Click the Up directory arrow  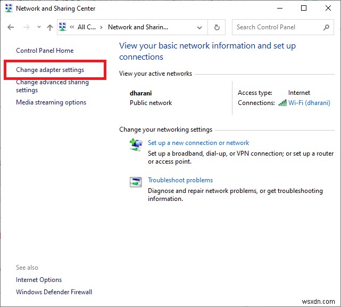click(49, 27)
